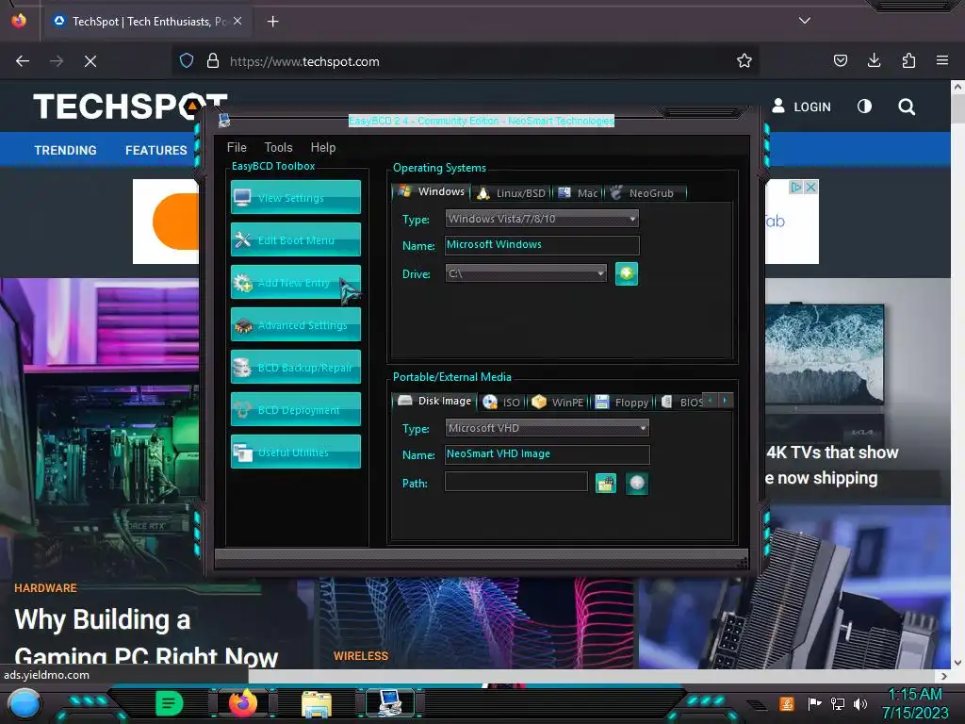Screen dimensions: 965x724
Task: Open Action Center flag in tray
Action: (x=815, y=703)
